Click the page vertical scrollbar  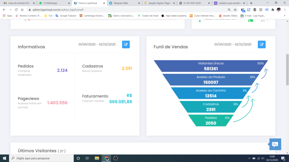point(287,65)
